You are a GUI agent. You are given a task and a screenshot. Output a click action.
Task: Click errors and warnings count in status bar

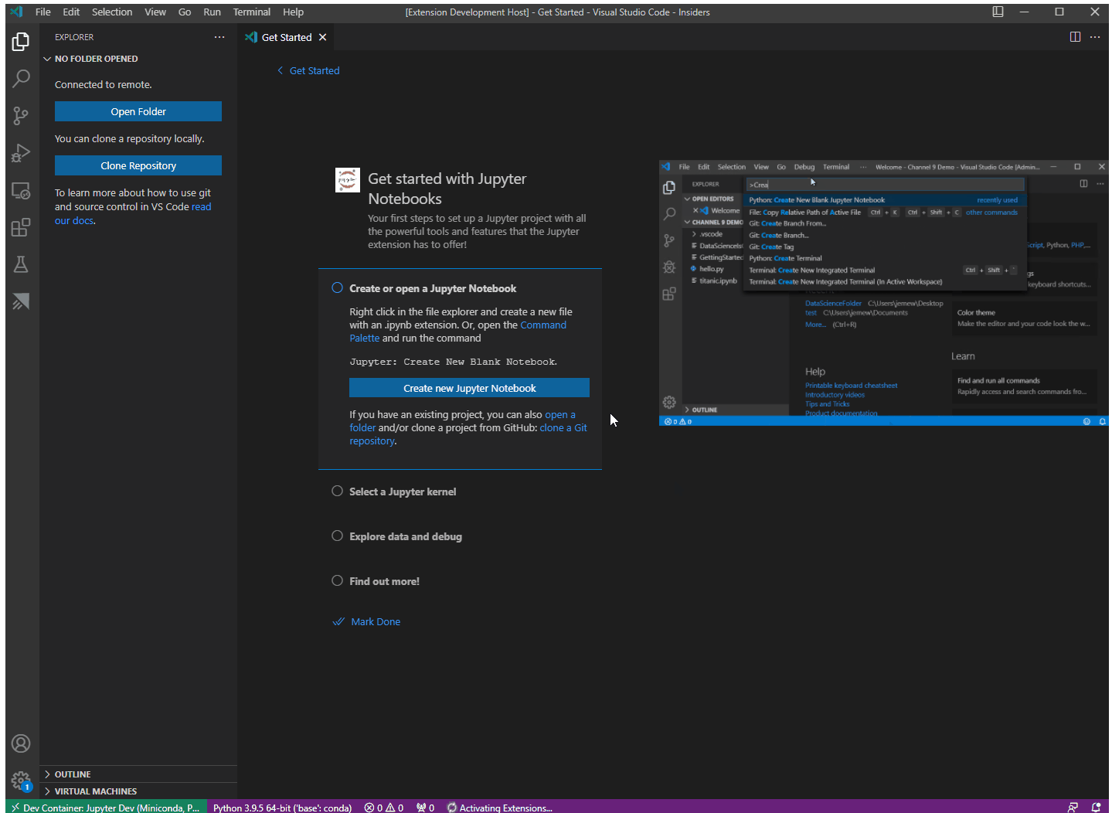[384, 808]
